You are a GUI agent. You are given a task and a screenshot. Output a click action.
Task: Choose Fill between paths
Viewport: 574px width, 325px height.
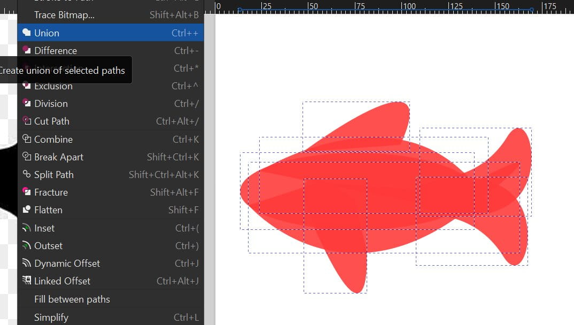pos(111,299)
